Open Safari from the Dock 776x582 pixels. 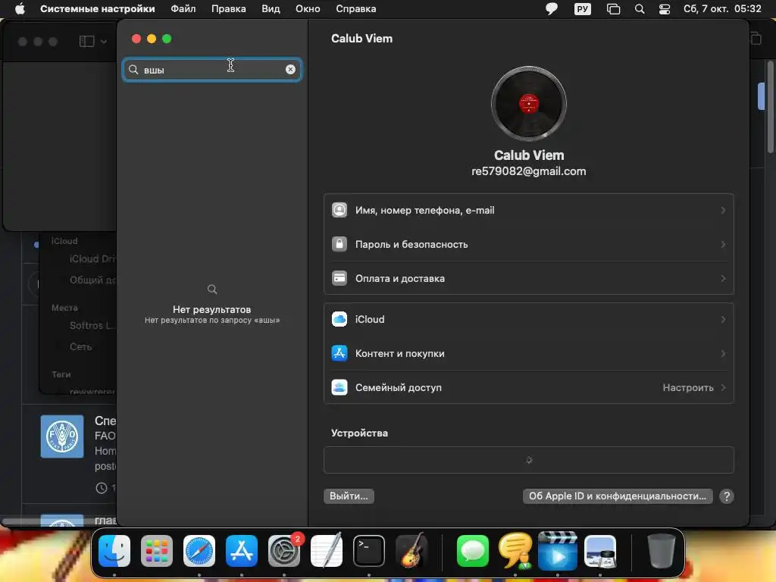(x=199, y=551)
